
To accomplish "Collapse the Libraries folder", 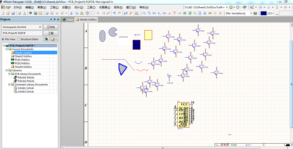I will (x=7, y=70).
